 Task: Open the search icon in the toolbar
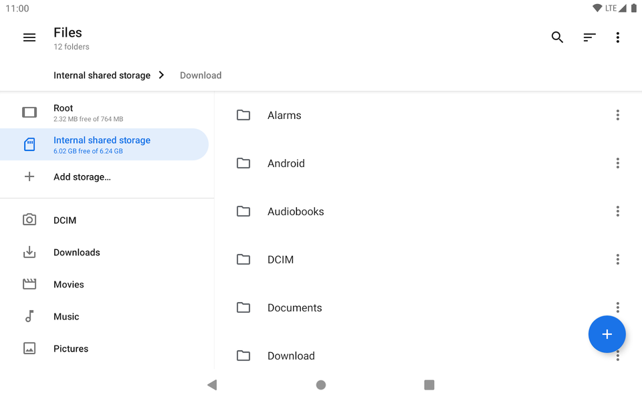click(557, 37)
